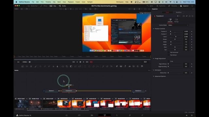Image resolution: width=209 pixels, height=117 pixels.
Task: Toggle keyframe diamond for Position X
Action: point(192,32)
